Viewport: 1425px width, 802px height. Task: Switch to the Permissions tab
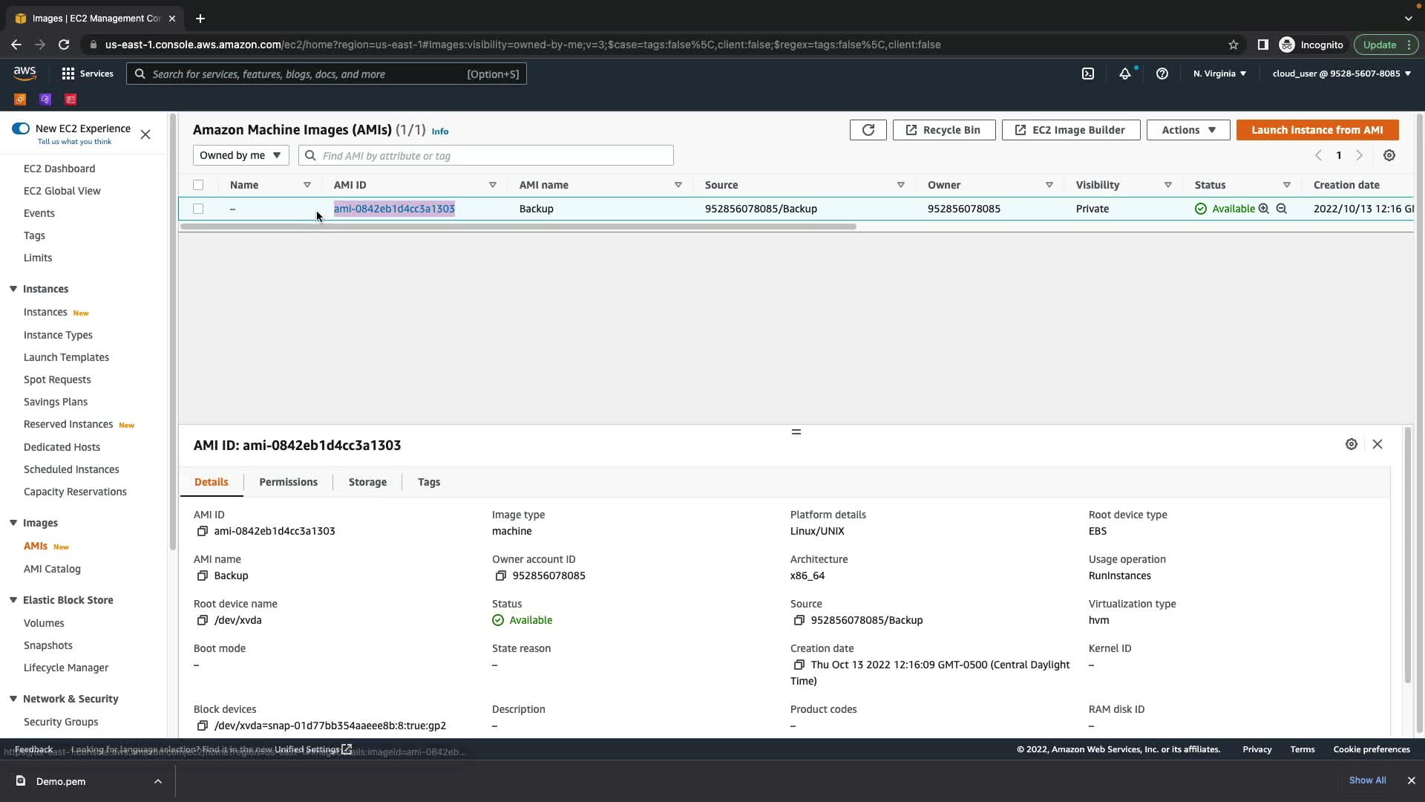pos(288,482)
